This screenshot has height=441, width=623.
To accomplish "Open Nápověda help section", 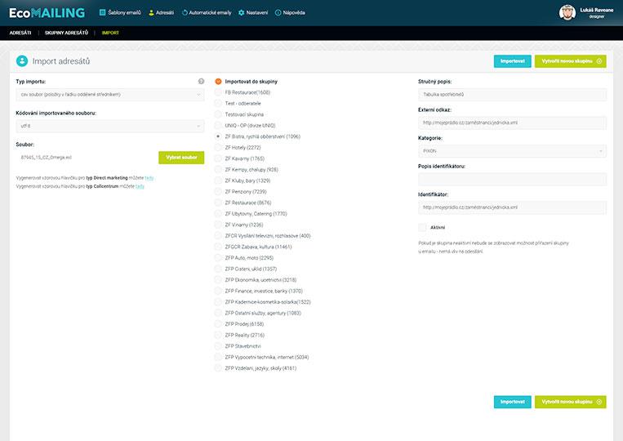I will 291,13.
